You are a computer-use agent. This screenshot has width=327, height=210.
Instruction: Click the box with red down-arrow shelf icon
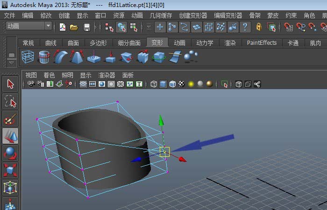tap(110, 56)
